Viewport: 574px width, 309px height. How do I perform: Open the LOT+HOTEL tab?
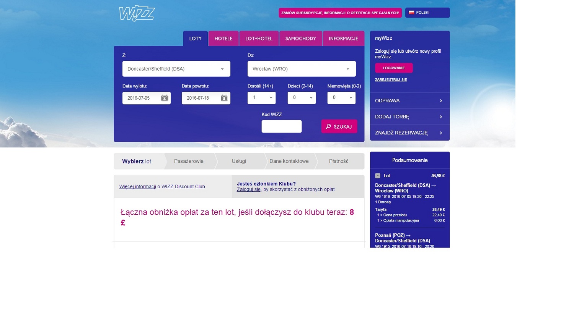(259, 39)
